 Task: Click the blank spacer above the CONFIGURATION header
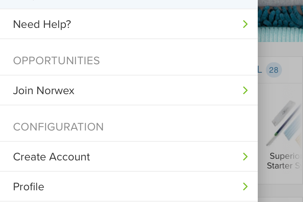tap(129, 112)
